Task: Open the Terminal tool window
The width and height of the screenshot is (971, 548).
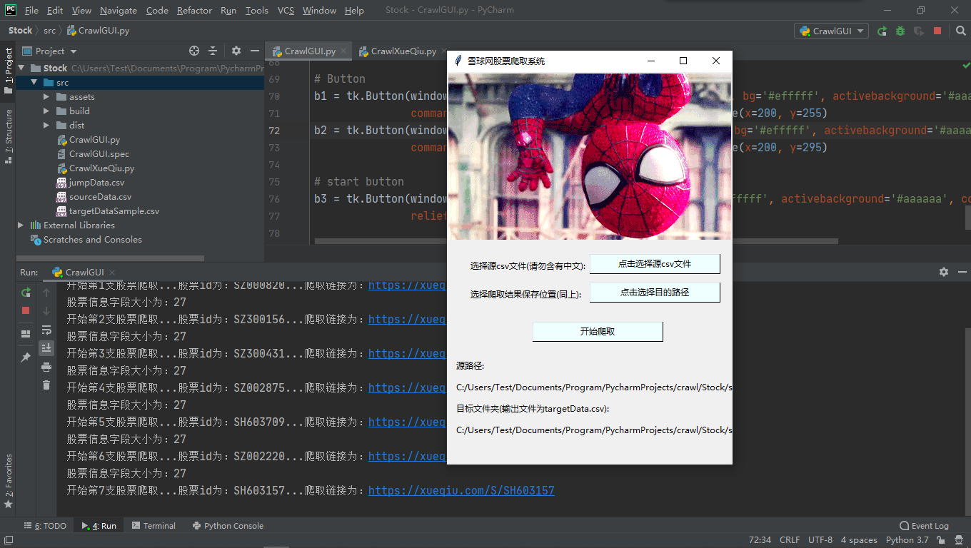Action: click(x=154, y=526)
